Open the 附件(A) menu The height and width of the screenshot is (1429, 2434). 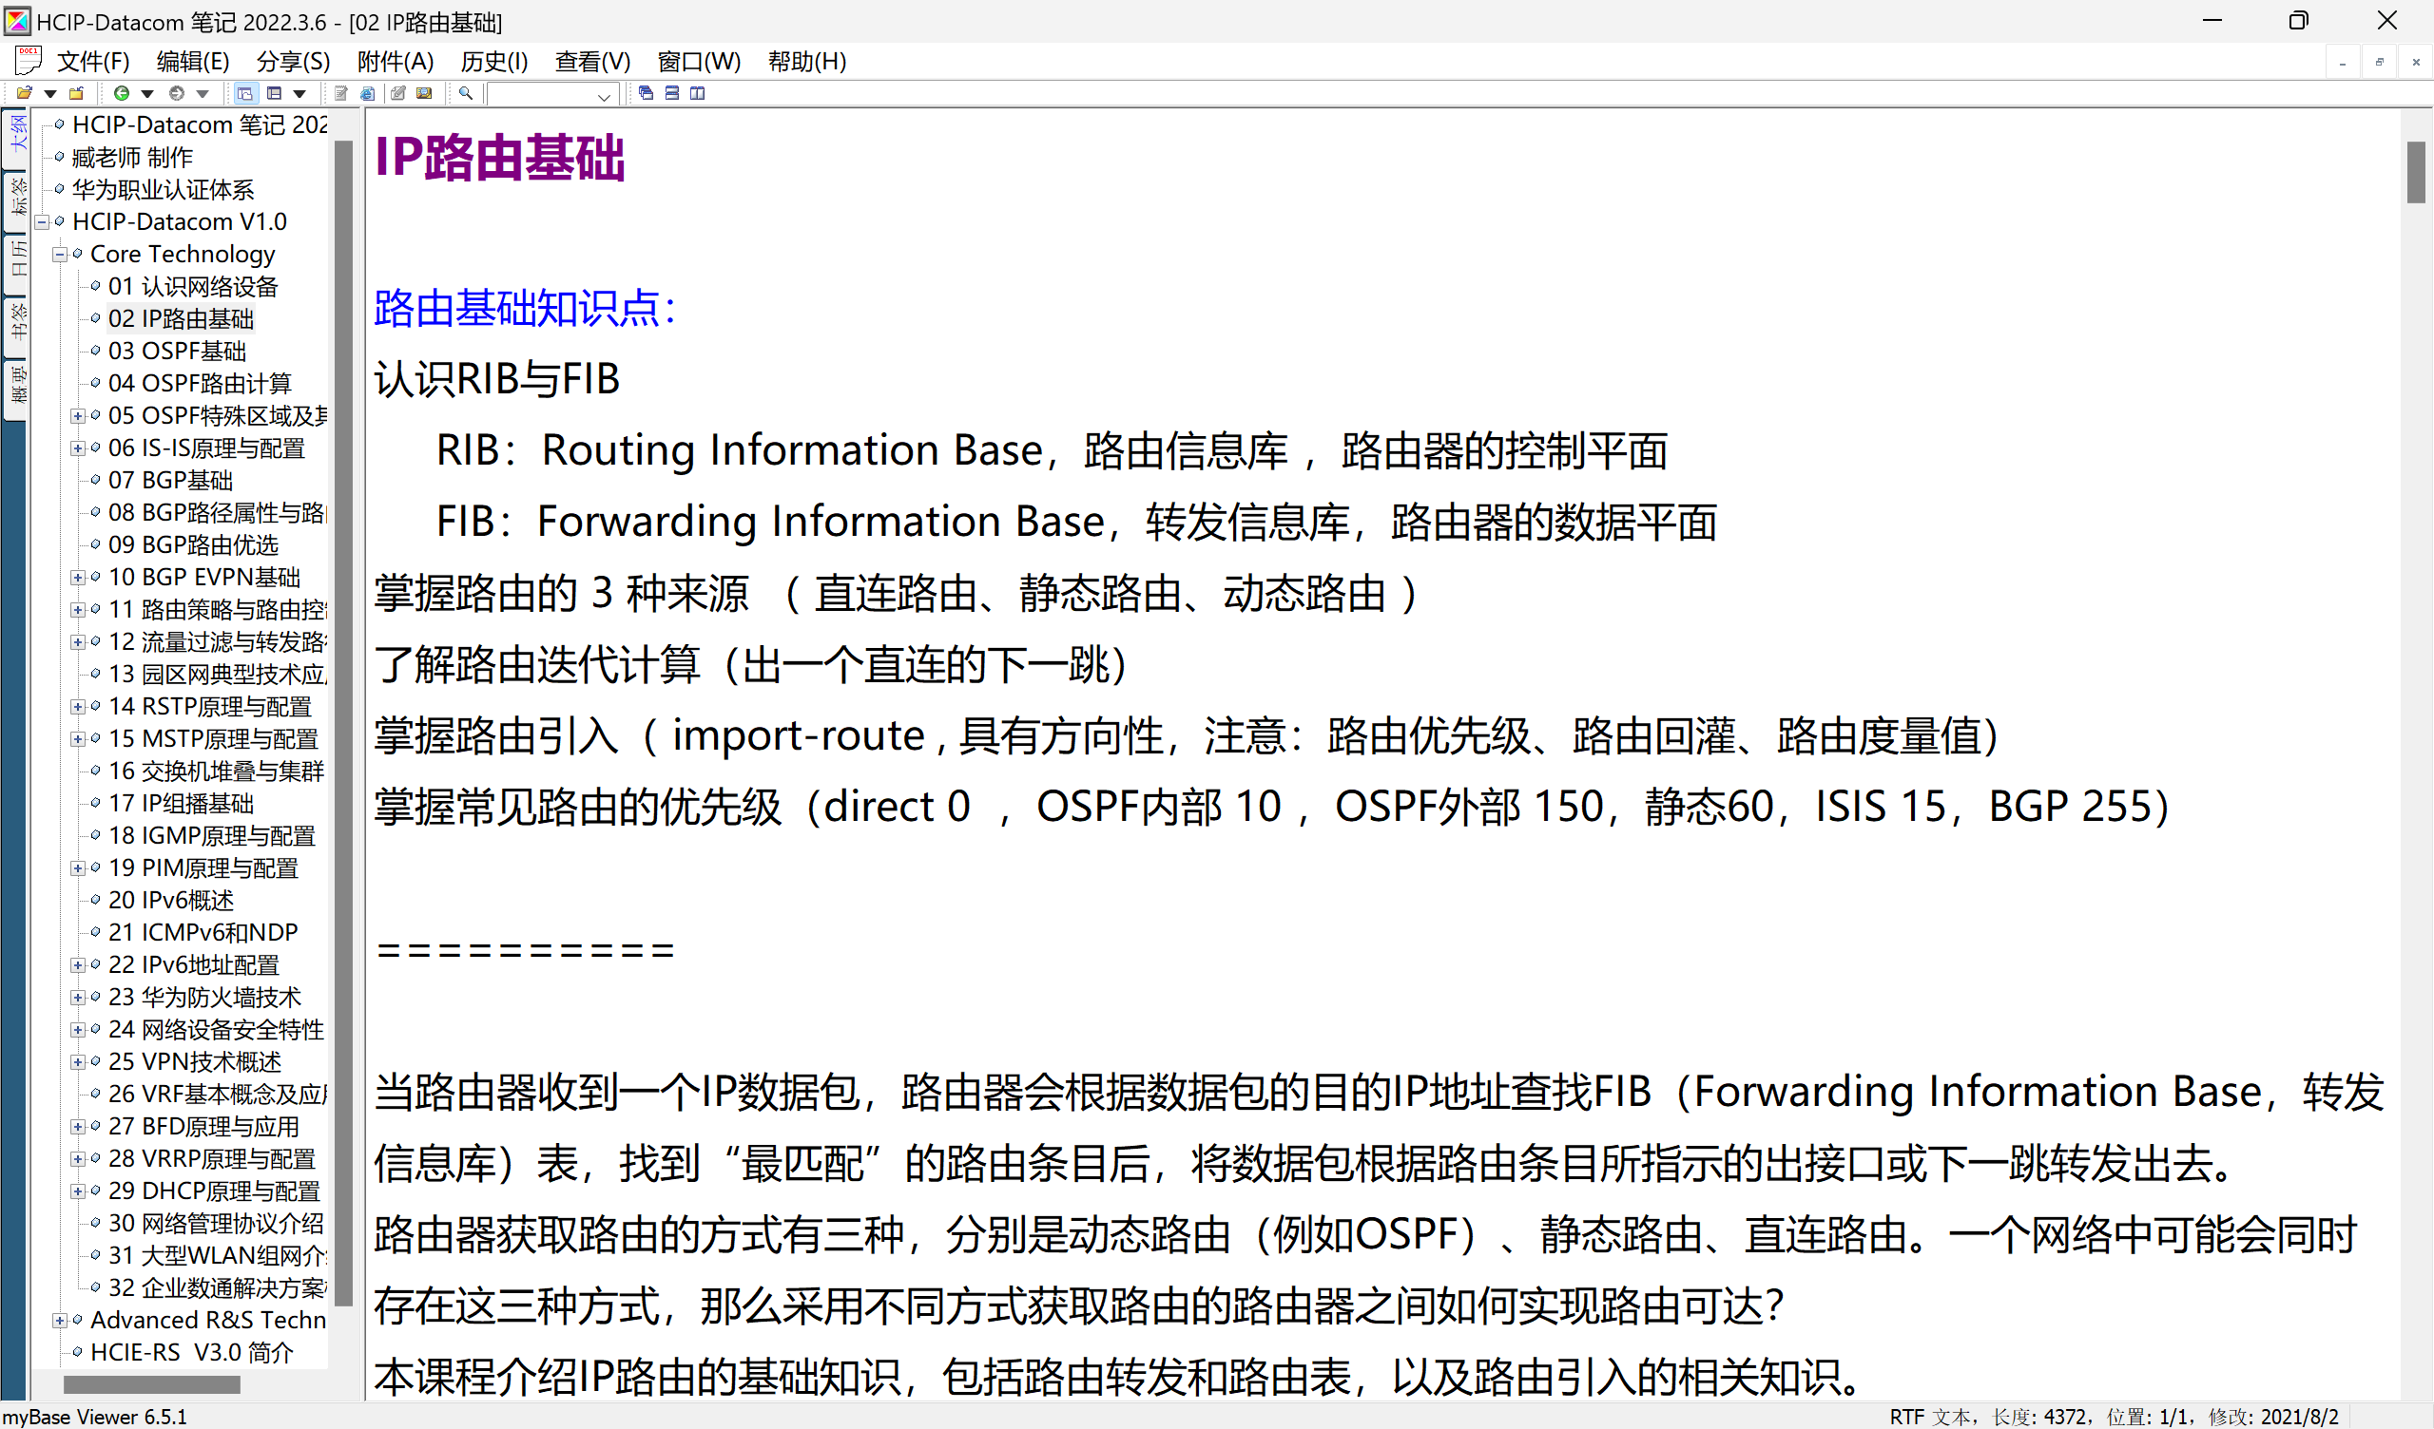coord(395,62)
